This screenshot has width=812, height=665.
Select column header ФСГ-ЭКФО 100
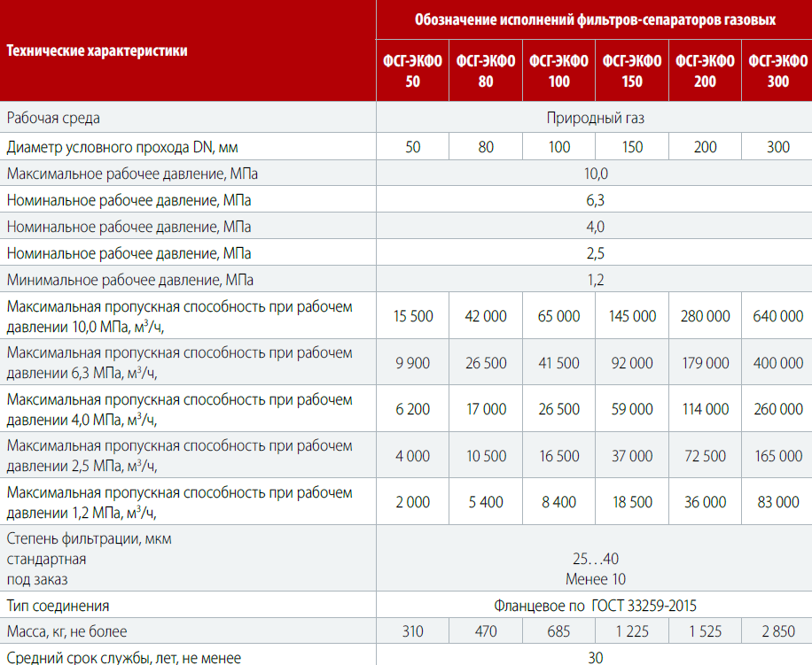click(558, 71)
